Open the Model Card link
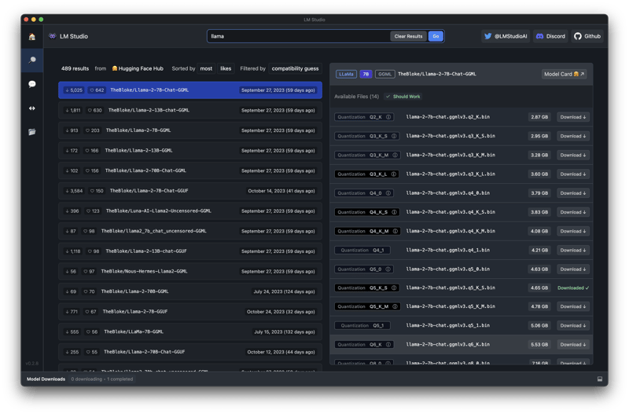Viewport: 629px width, 414px height. pos(564,74)
